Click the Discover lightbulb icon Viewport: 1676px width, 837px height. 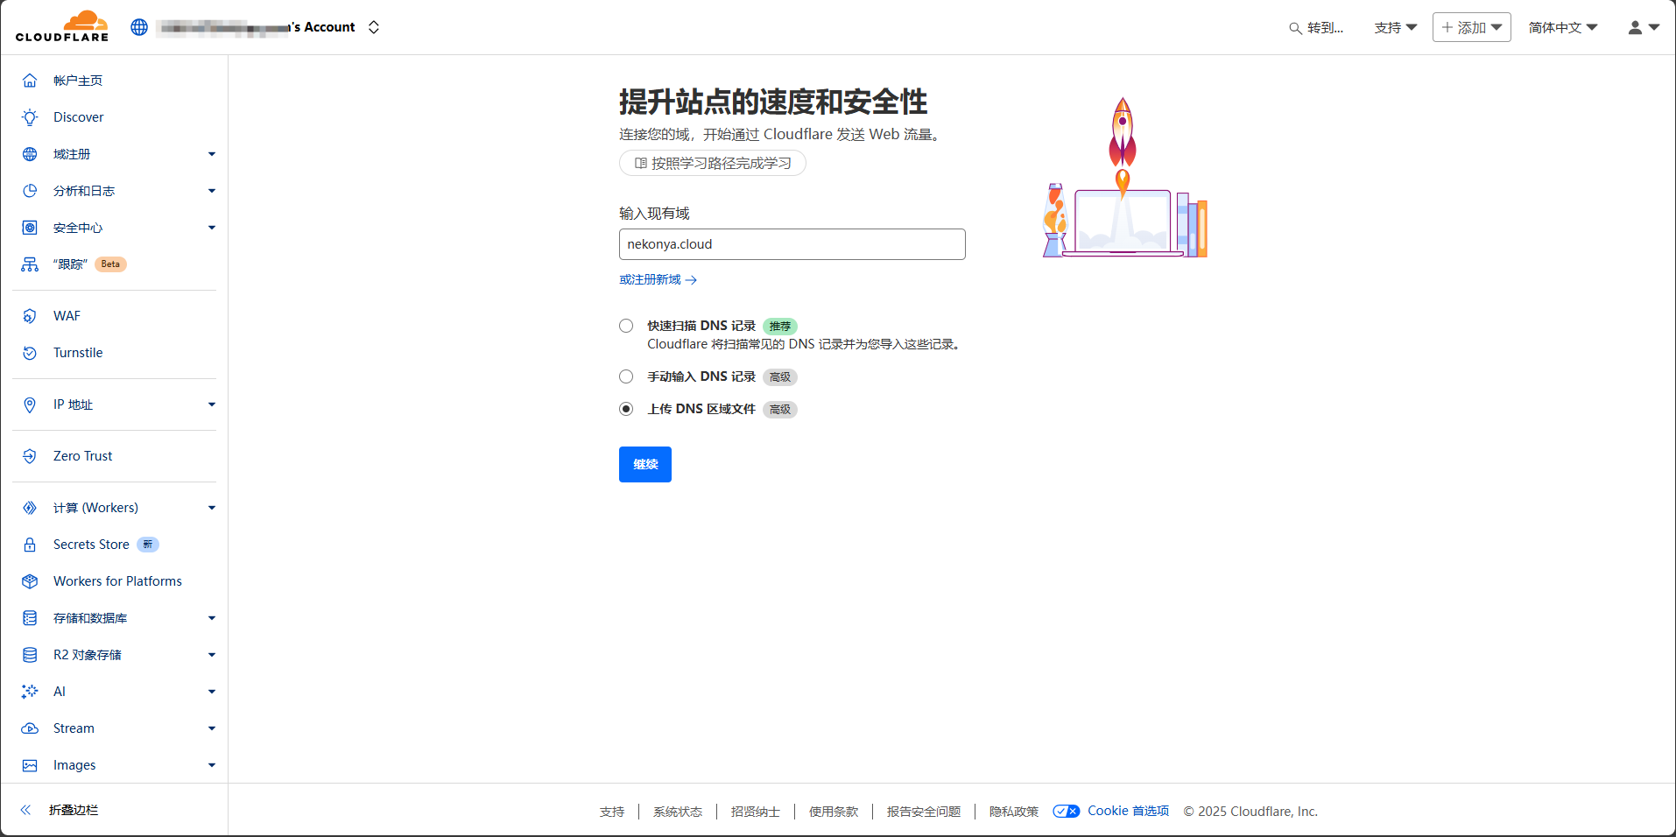(x=30, y=117)
